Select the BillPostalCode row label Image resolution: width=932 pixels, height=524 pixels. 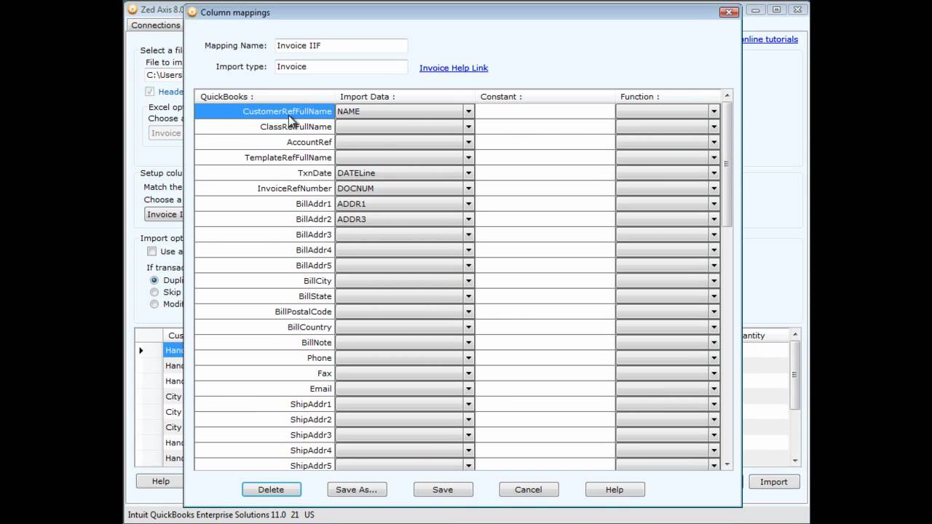tap(264, 311)
